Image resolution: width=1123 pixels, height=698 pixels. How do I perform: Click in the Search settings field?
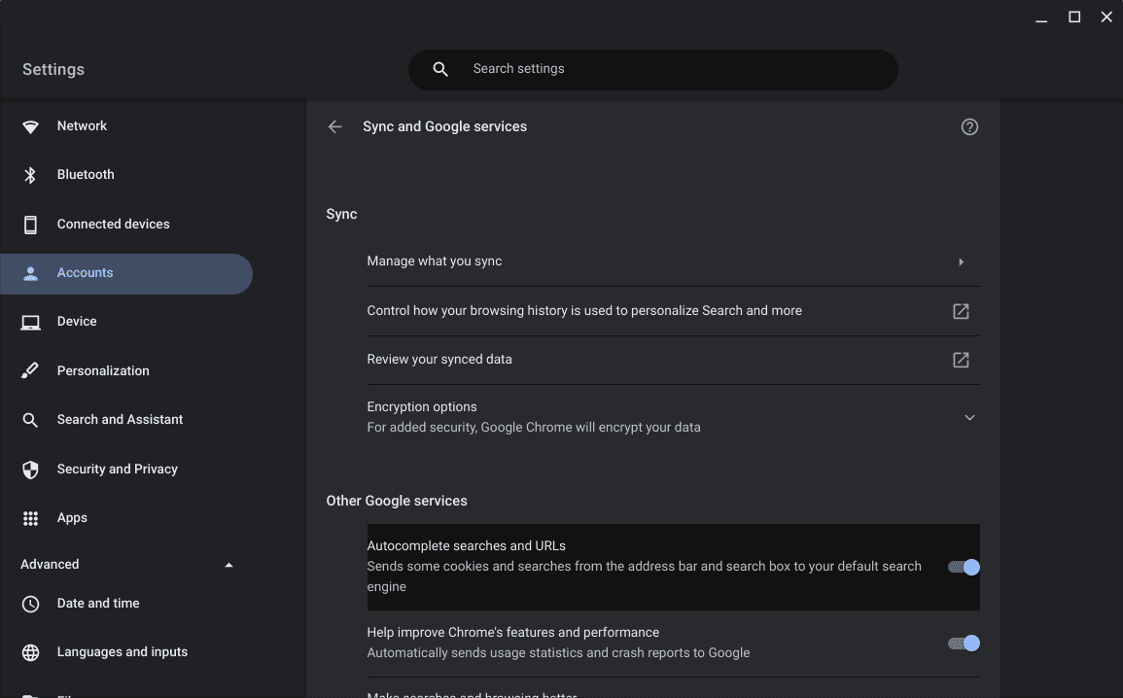(x=653, y=69)
